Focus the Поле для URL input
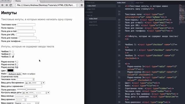The image size is (185, 104). pos(25,35)
